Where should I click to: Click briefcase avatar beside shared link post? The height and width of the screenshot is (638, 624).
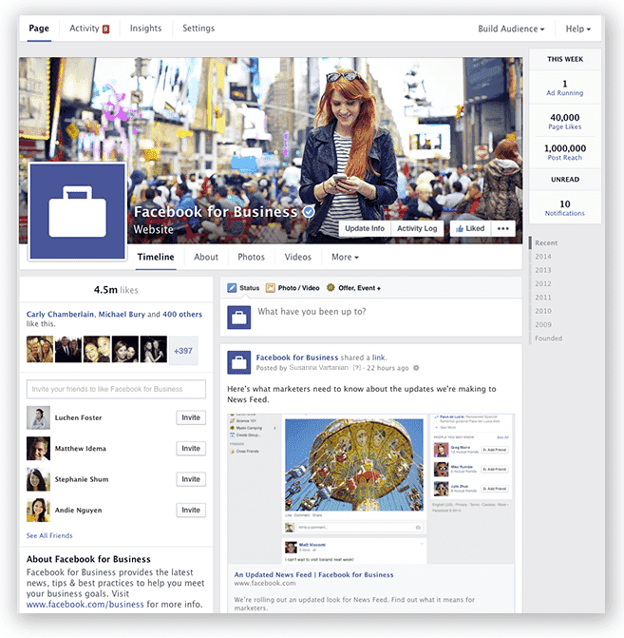pos(239,362)
